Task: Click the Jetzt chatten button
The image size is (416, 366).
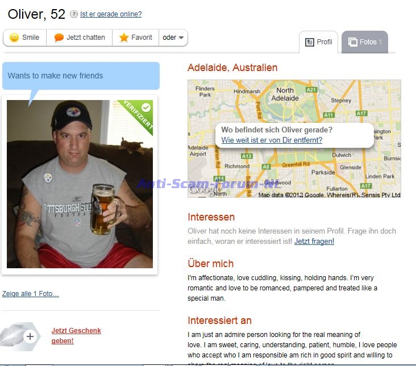Action: pyautogui.click(x=80, y=38)
